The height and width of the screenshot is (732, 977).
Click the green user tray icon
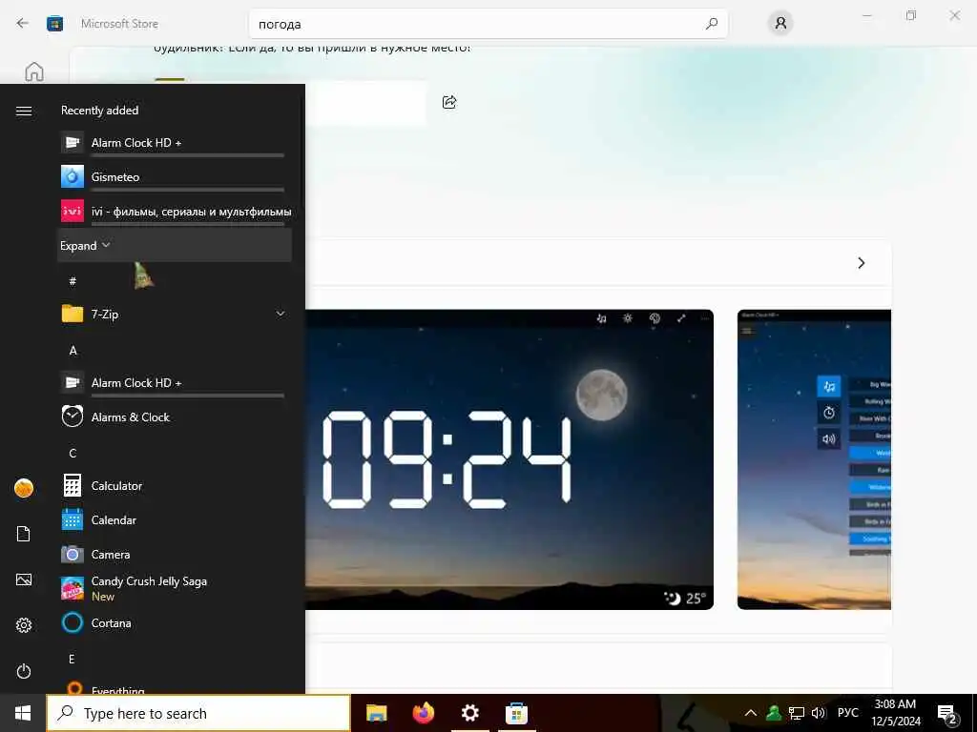773,713
